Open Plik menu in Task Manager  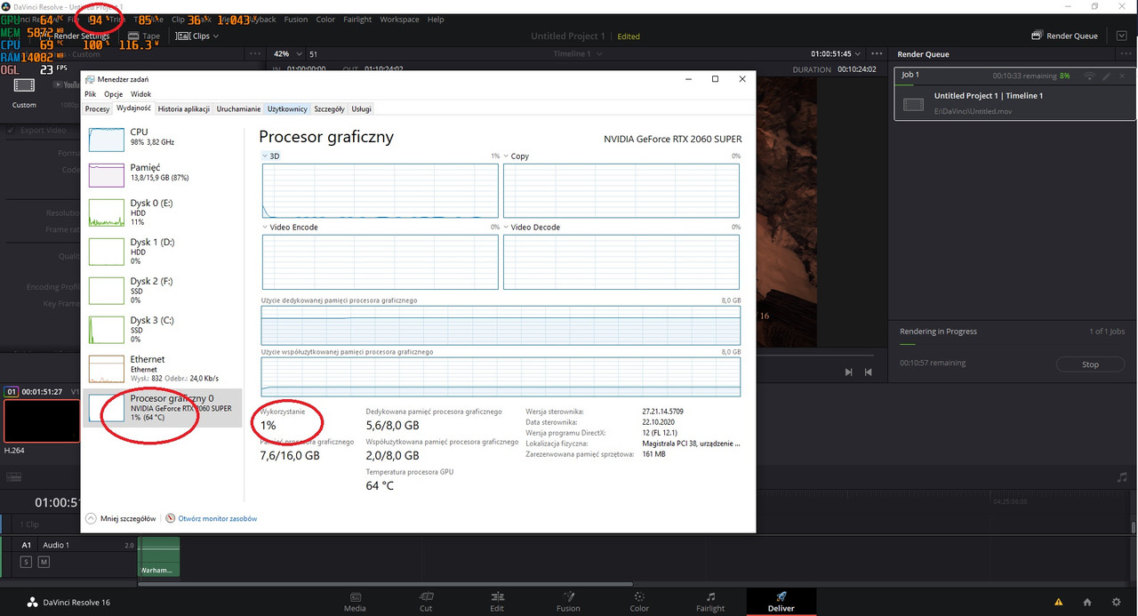[91, 93]
